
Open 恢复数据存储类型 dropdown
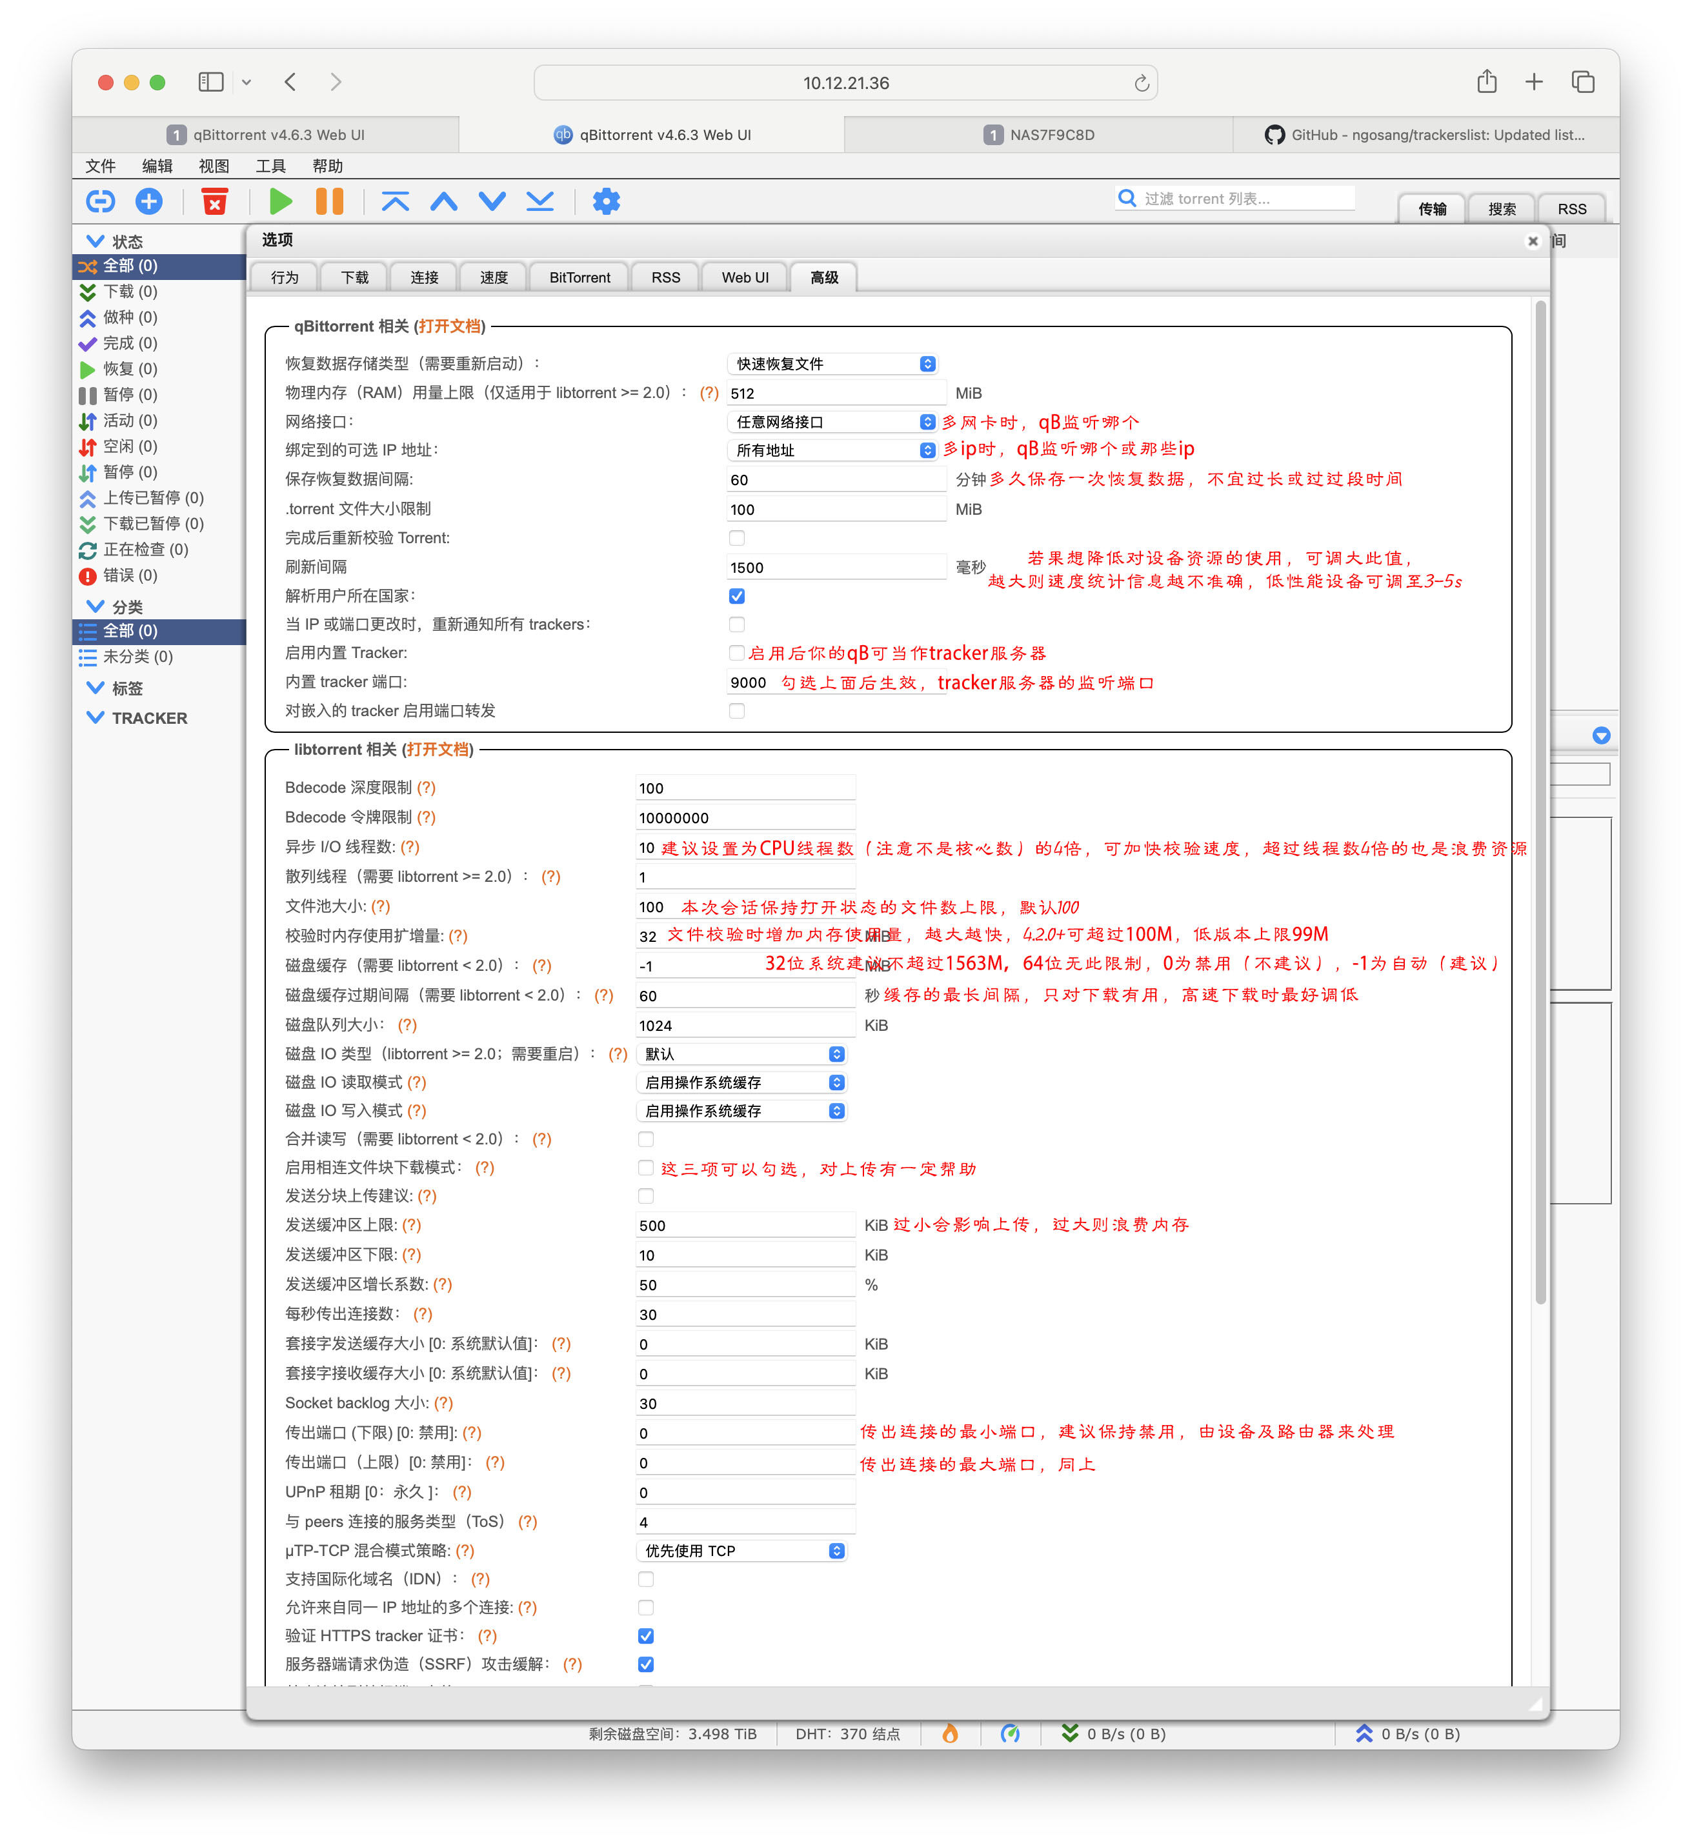coord(833,364)
